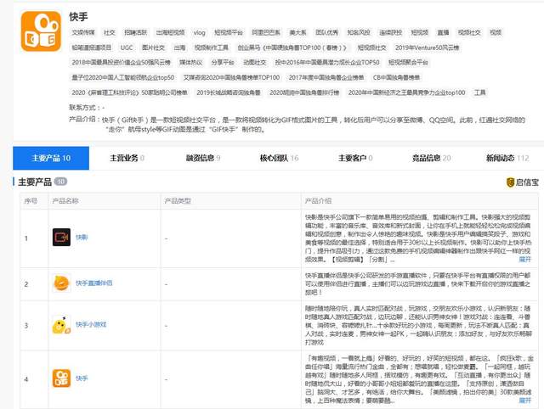The height and width of the screenshot is (409, 544).
Task: Click the 艾媒咨询2020中国独角兽榜单TOP100 tag
Action: pos(231,77)
